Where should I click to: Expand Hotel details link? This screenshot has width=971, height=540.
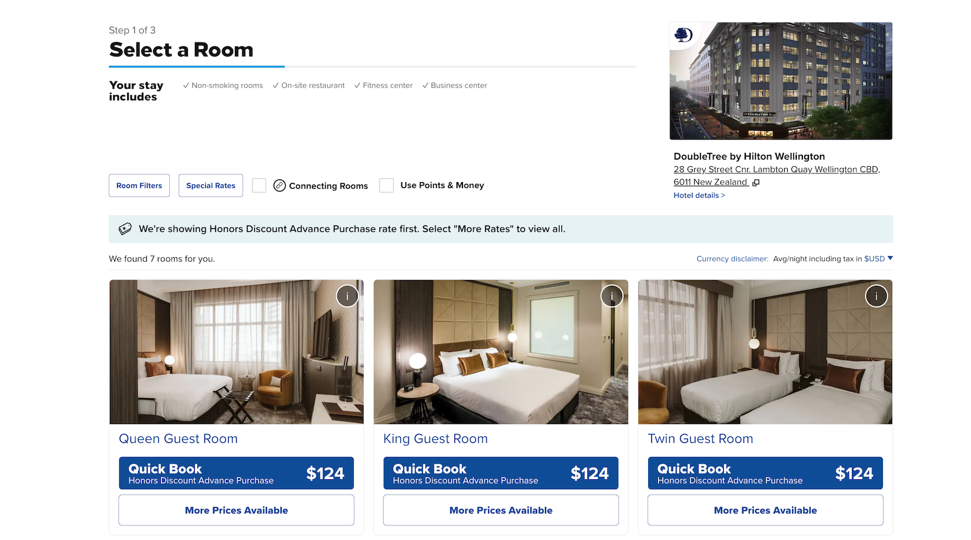click(x=699, y=195)
